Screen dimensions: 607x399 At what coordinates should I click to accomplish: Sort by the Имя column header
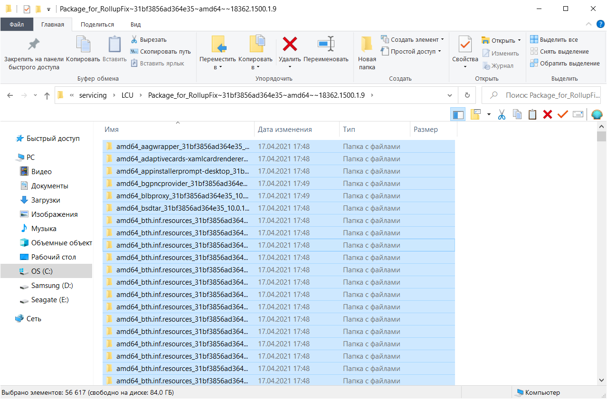[178, 130]
